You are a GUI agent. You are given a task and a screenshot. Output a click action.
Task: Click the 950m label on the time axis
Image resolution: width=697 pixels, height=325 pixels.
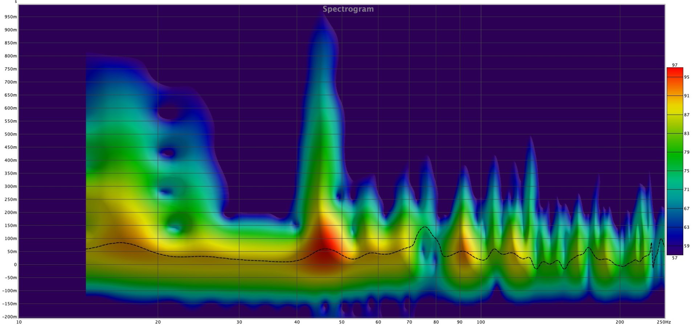pos(11,17)
